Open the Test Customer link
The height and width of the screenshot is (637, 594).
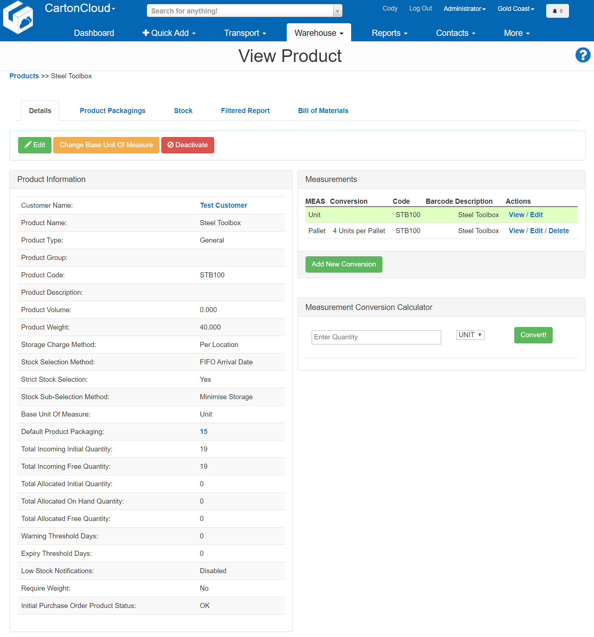click(x=223, y=205)
